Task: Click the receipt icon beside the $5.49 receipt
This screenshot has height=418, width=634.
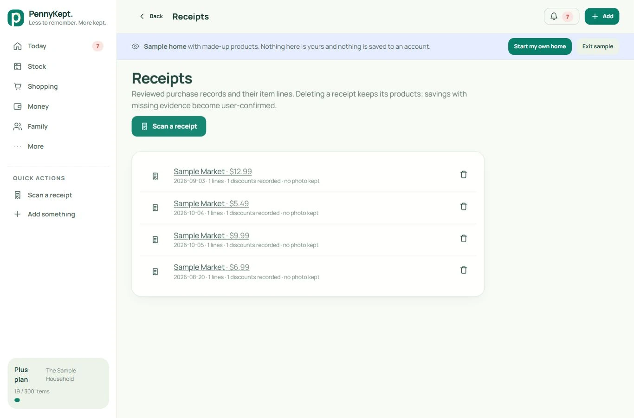Action: [155, 208]
